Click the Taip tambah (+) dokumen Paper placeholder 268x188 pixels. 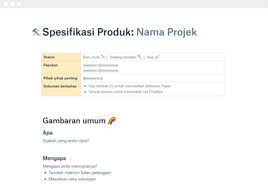pos(129,86)
